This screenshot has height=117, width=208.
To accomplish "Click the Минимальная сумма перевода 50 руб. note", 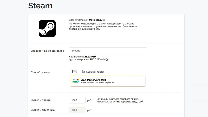I will point(118,99).
